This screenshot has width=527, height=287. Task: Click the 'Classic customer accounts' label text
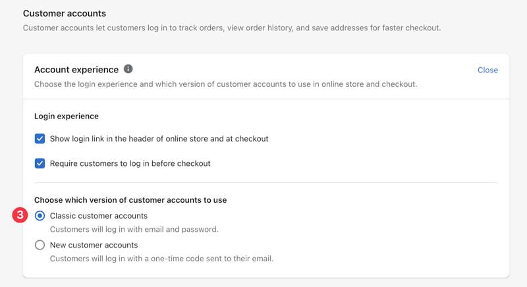tap(99, 216)
